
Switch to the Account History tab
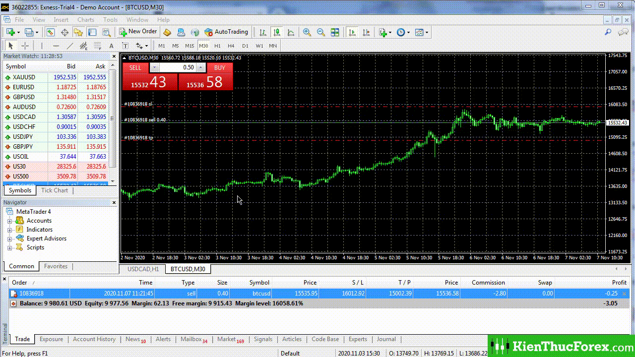[94, 339]
